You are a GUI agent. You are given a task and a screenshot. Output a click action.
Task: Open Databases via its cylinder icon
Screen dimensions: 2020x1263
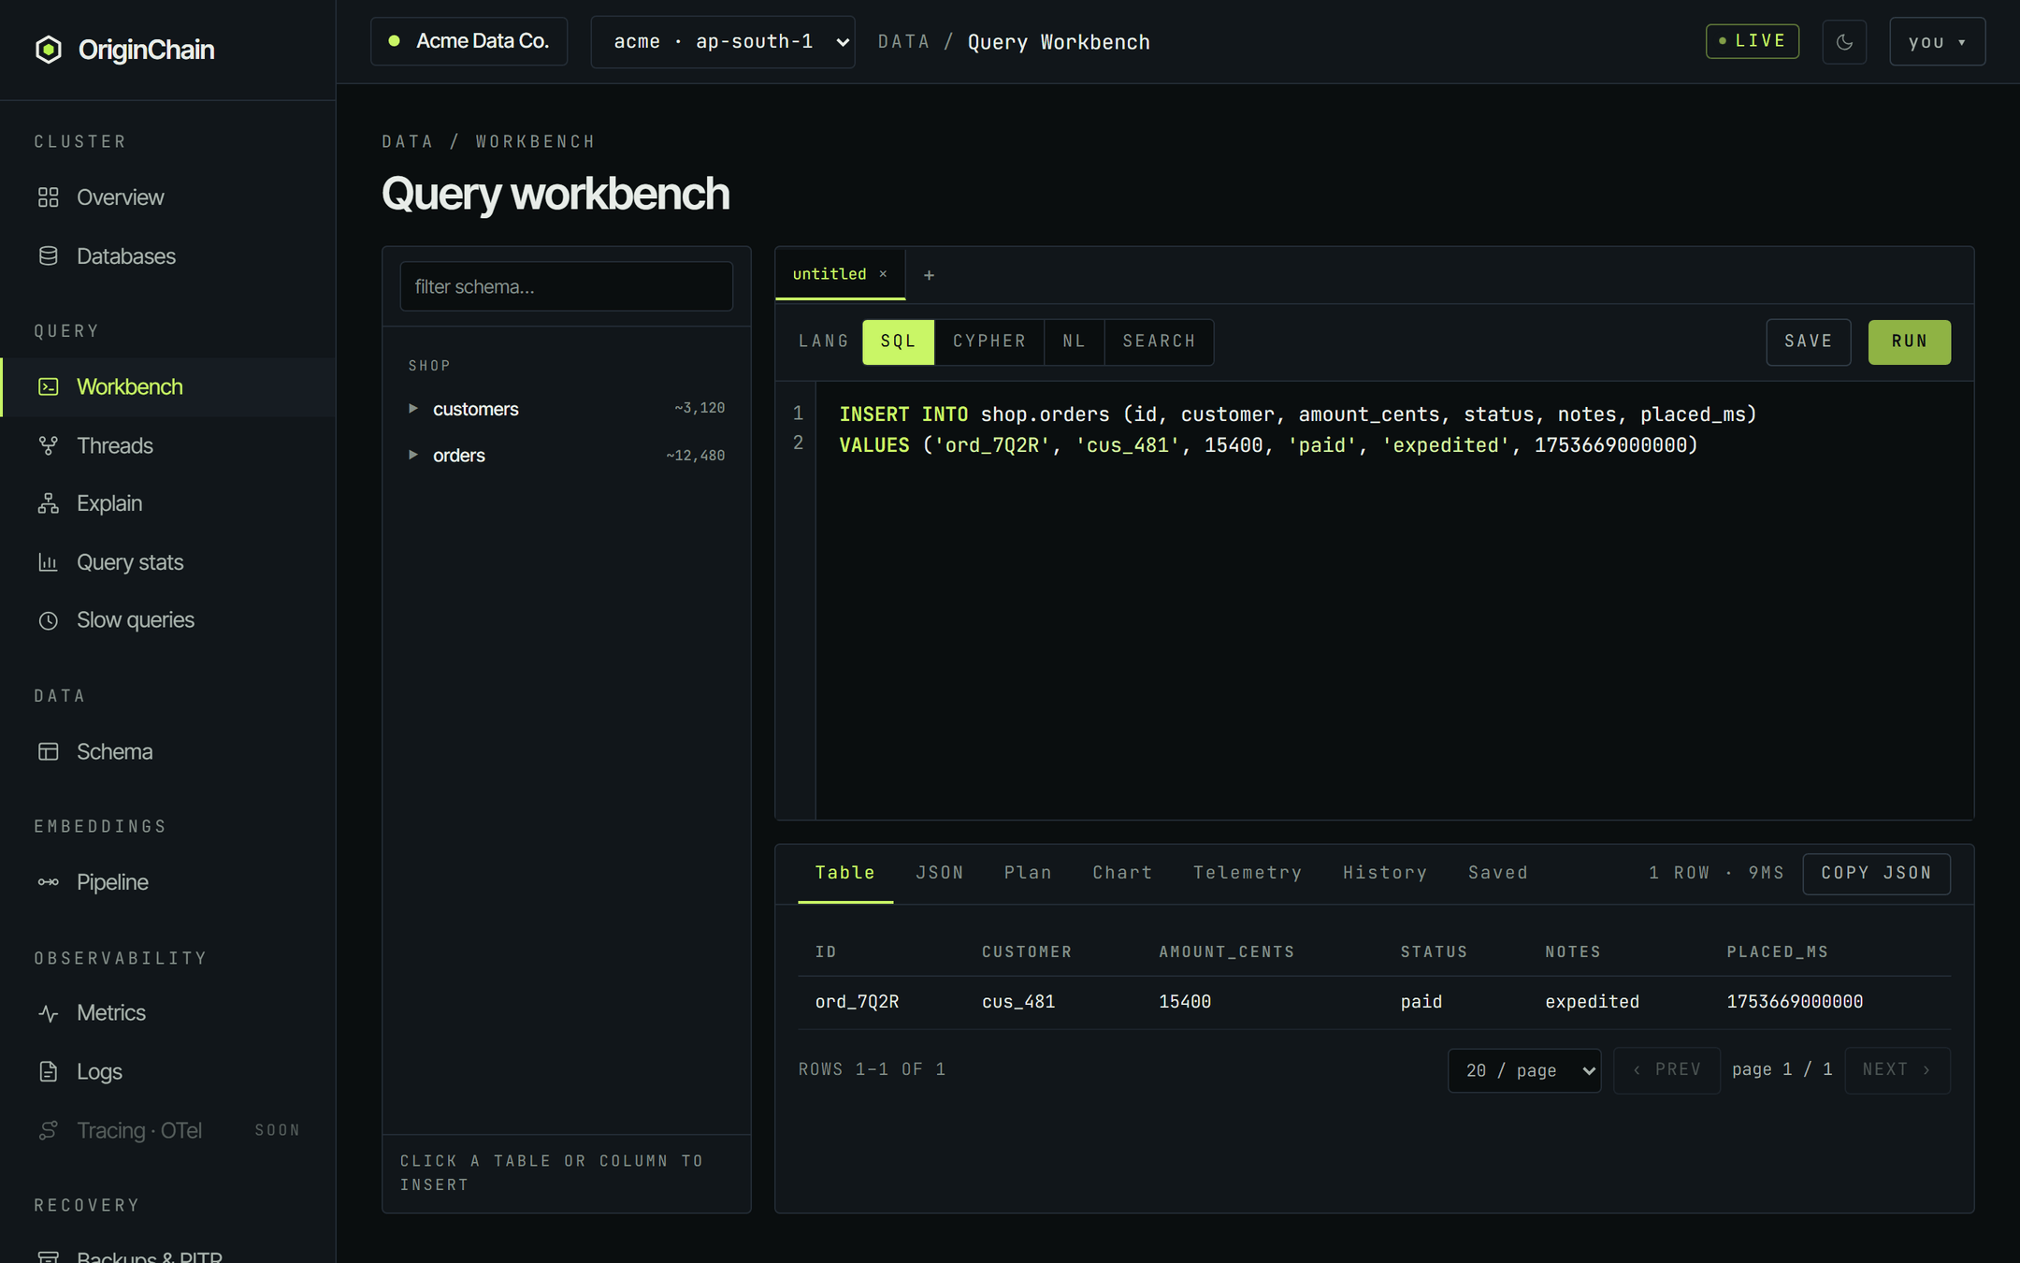click(49, 256)
